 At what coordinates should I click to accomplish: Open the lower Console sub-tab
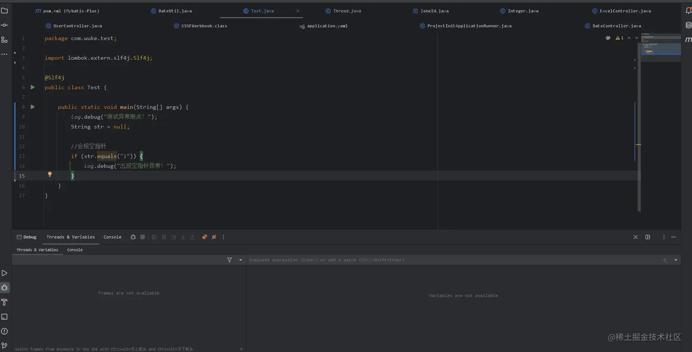tap(75, 250)
